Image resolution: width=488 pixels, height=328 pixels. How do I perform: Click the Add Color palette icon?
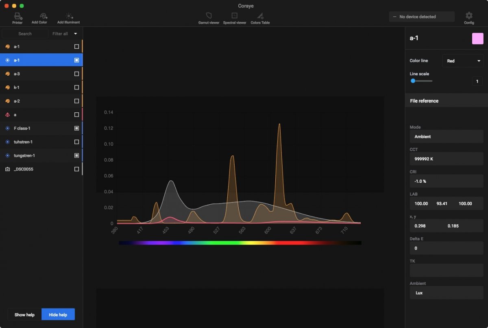[x=39, y=16]
